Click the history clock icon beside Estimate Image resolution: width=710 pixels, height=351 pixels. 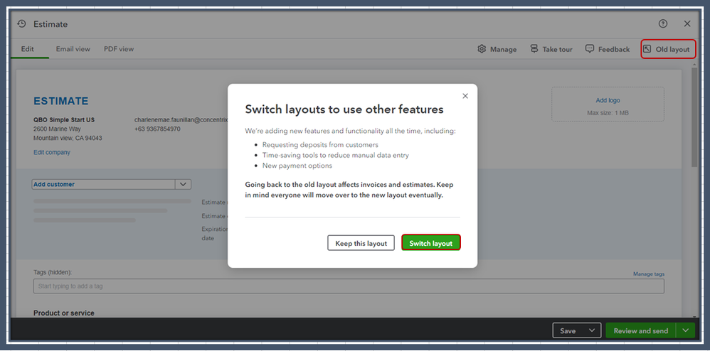click(x=21, y=24)
